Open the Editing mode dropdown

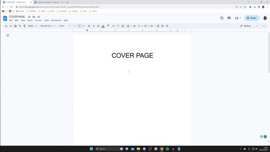coord(249,26)
